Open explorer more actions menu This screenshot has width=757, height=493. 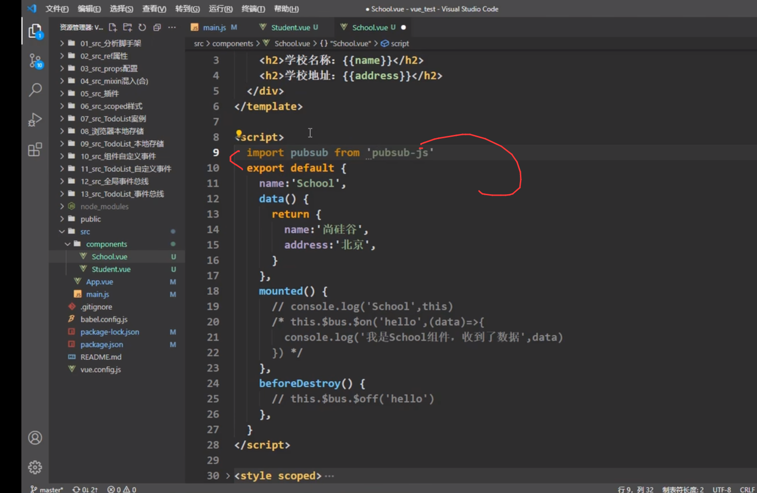point(172,28)
